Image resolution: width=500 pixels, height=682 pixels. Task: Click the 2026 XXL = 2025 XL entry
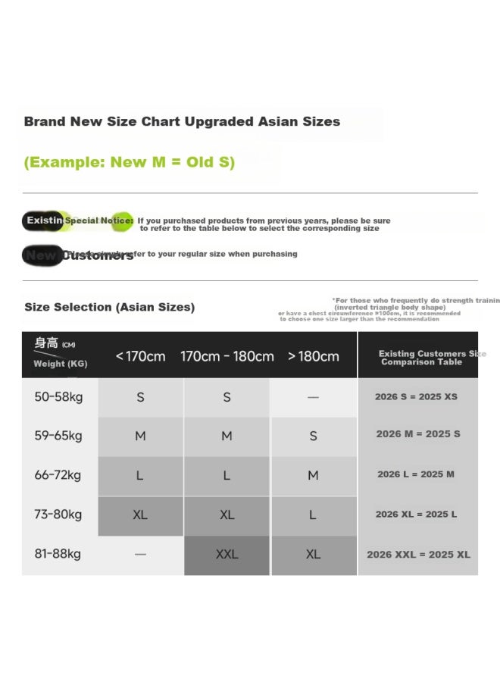(418, 555)
